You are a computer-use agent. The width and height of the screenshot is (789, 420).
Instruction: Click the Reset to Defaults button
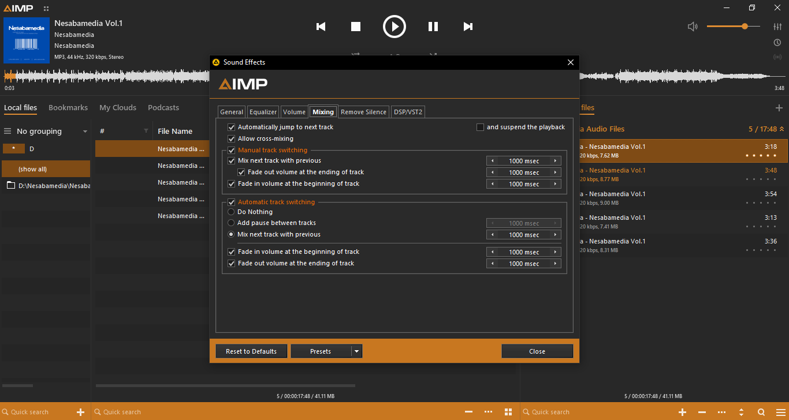coord(251,351)
